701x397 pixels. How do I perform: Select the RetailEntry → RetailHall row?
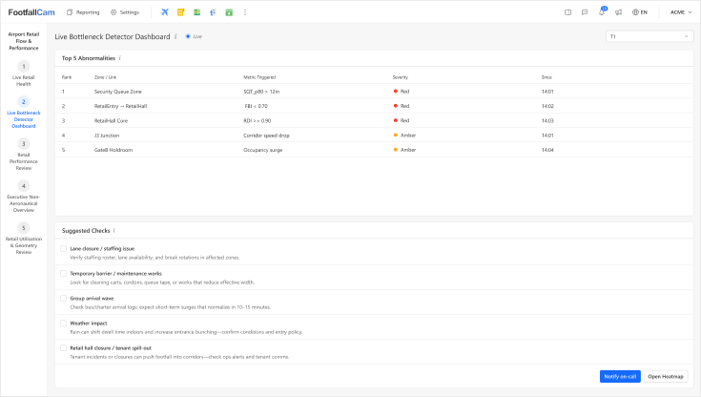click(374, 106)
